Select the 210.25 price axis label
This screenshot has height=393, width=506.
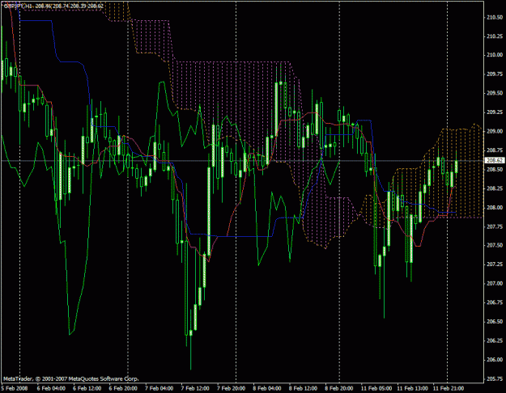click(494, 36)
